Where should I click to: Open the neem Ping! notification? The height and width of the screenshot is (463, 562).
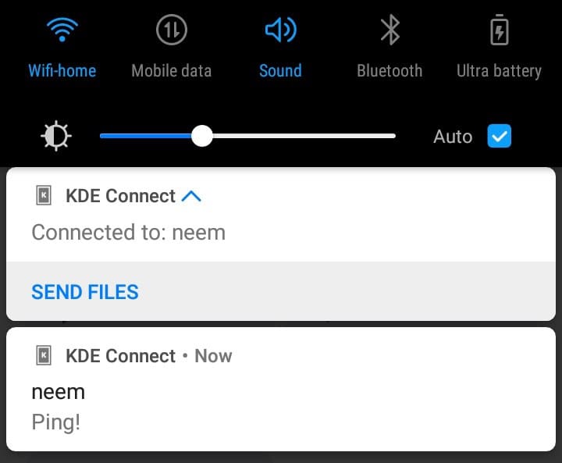(281, 390)
